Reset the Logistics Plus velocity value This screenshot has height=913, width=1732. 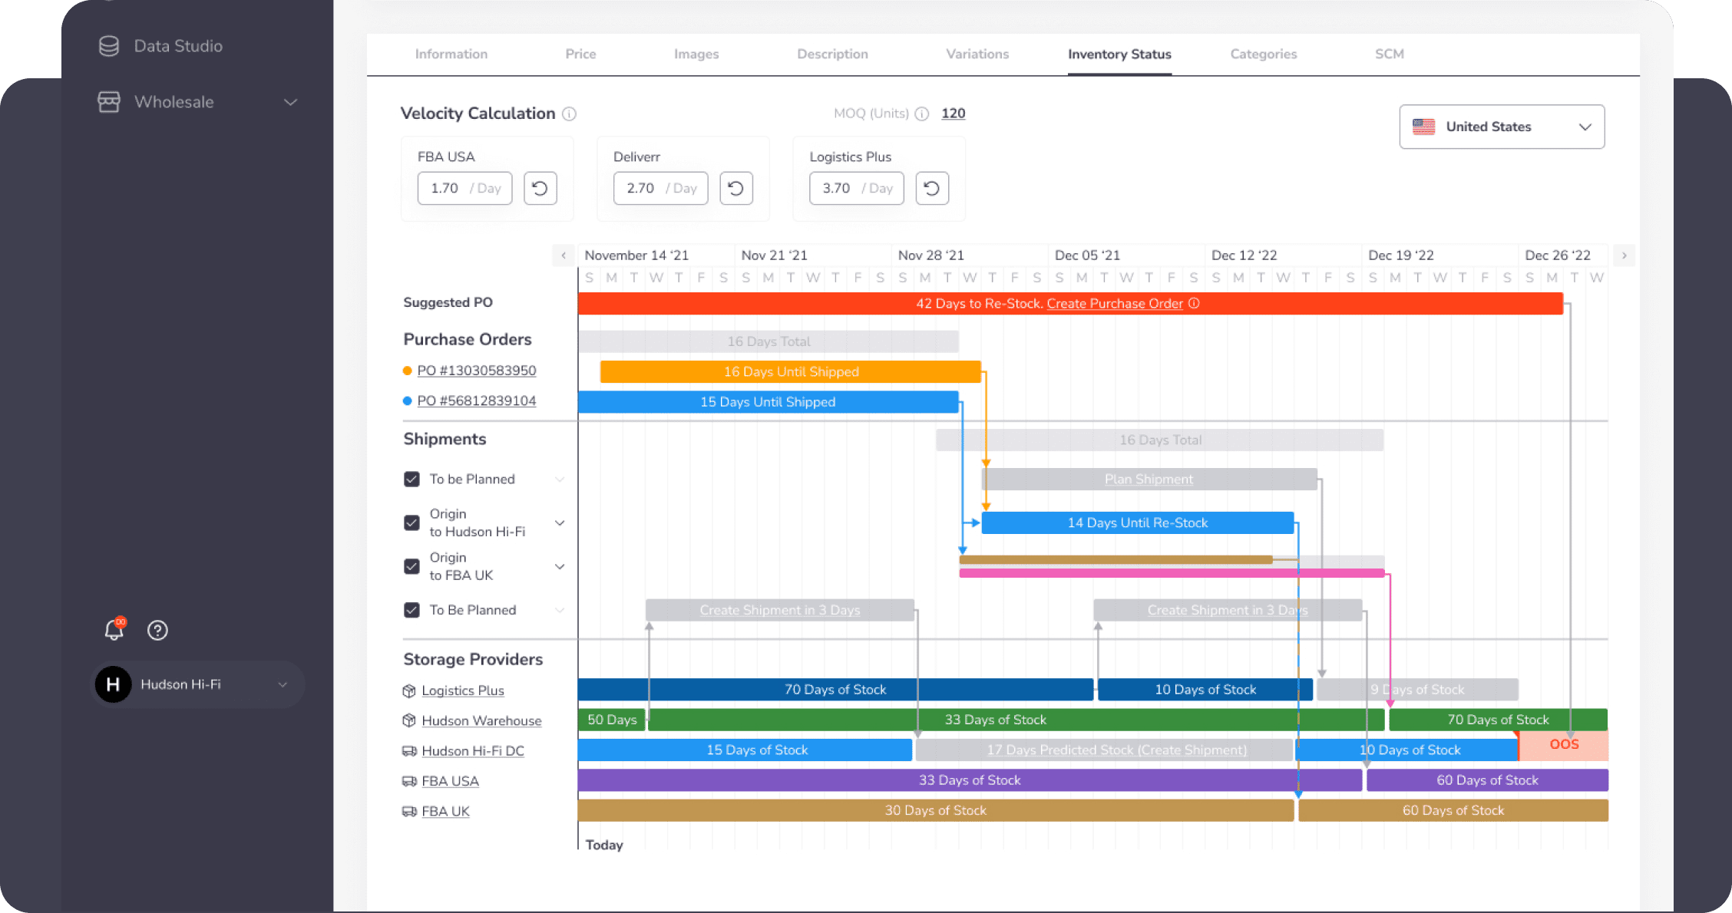931,188
